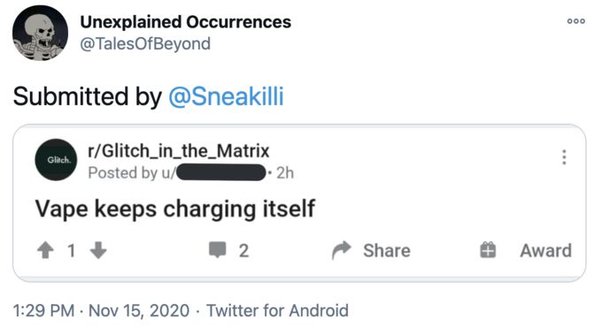Click the Glitch subreddit round icon
602x334 pixels.
pos(56,160)
